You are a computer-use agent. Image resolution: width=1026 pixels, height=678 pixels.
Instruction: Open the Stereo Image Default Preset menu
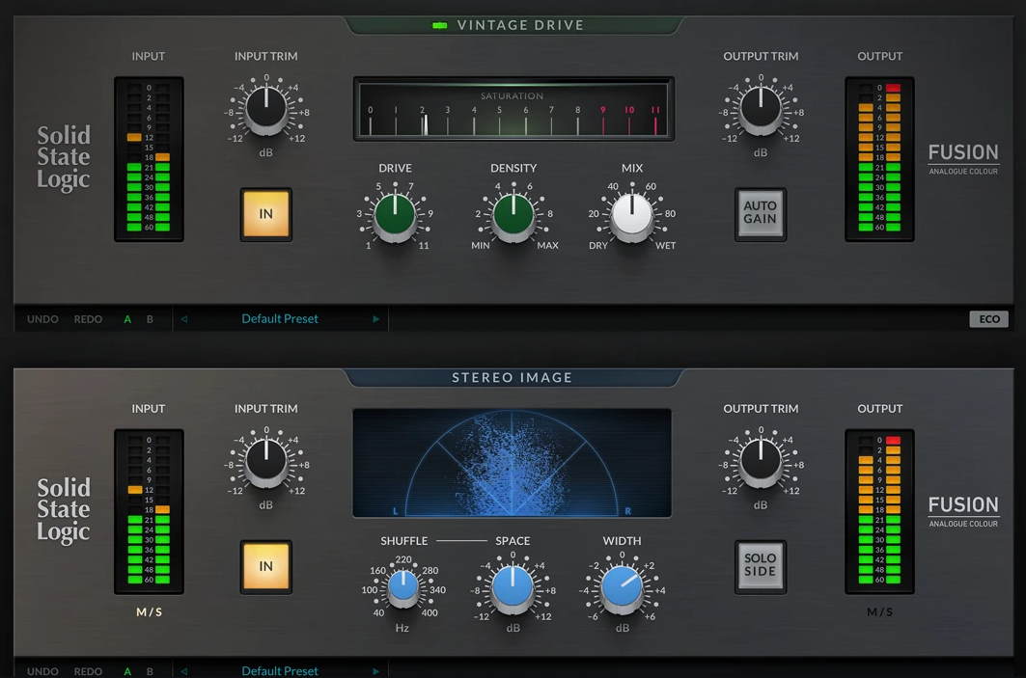click(x=280, y=670)
